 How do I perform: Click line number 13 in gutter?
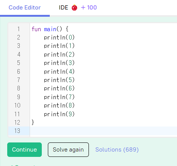[17, 131]
